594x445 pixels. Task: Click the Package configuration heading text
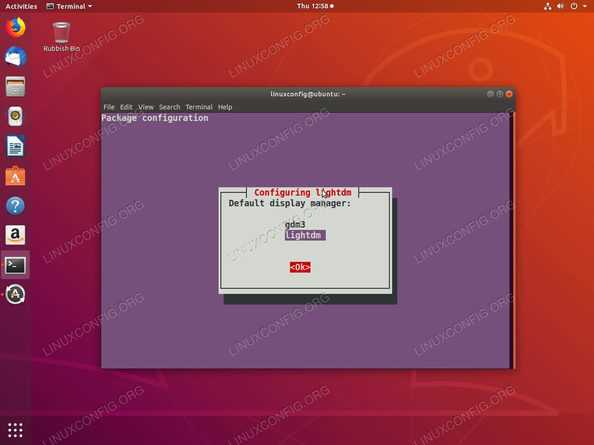[x=155, y=118]
